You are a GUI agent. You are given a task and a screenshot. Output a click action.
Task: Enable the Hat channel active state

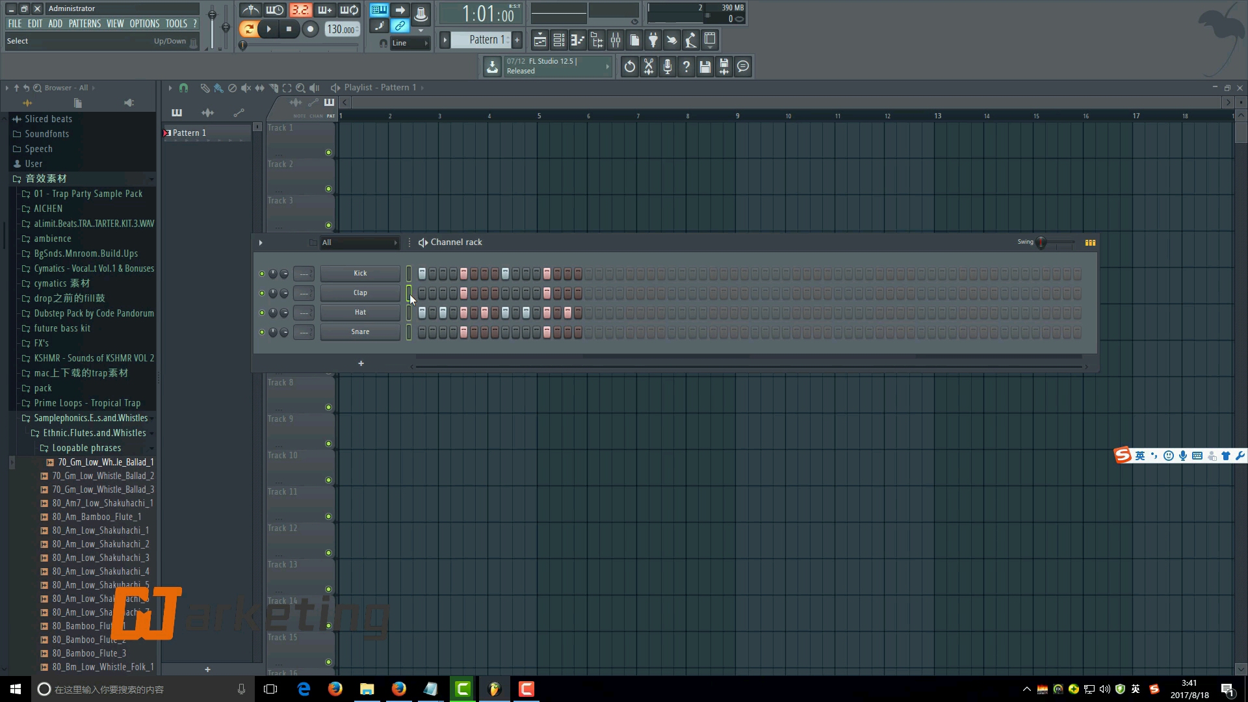[261, 312]
